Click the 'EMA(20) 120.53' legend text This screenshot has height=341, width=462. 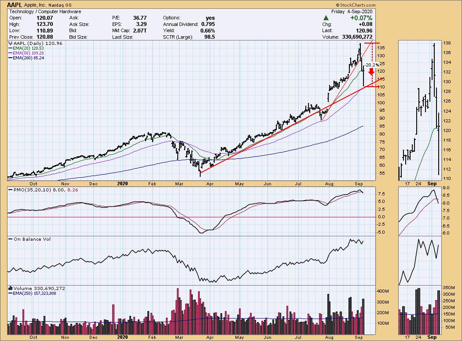point(28,48)
